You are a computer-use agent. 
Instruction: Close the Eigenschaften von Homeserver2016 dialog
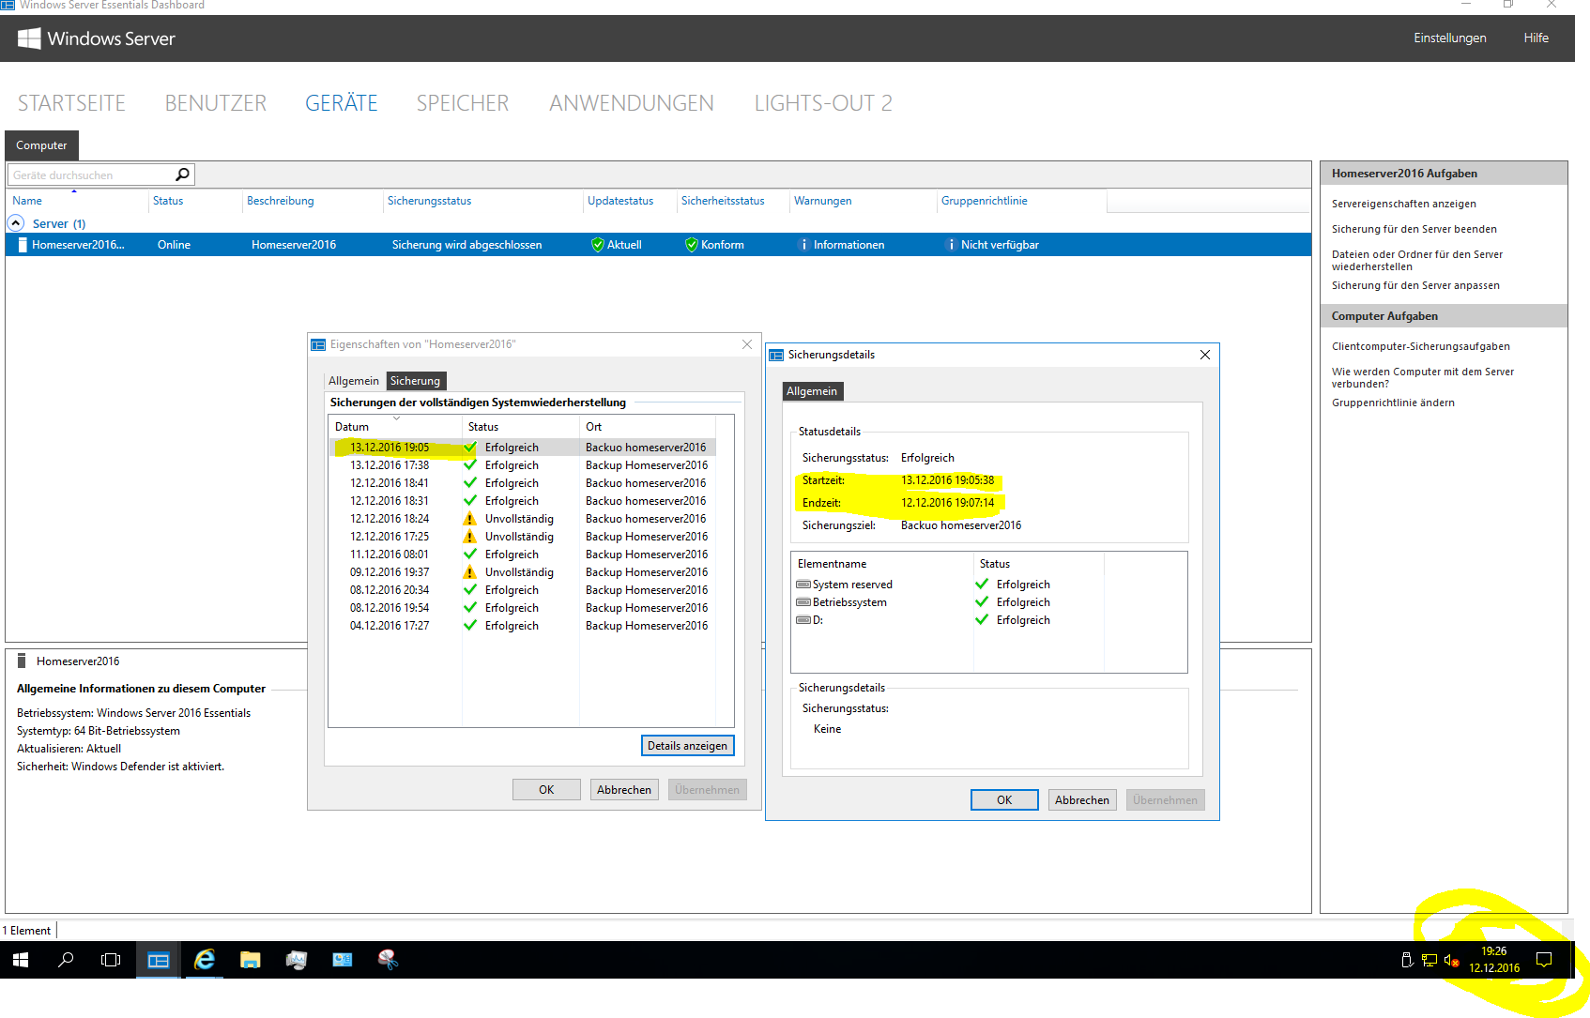[747, 344]
